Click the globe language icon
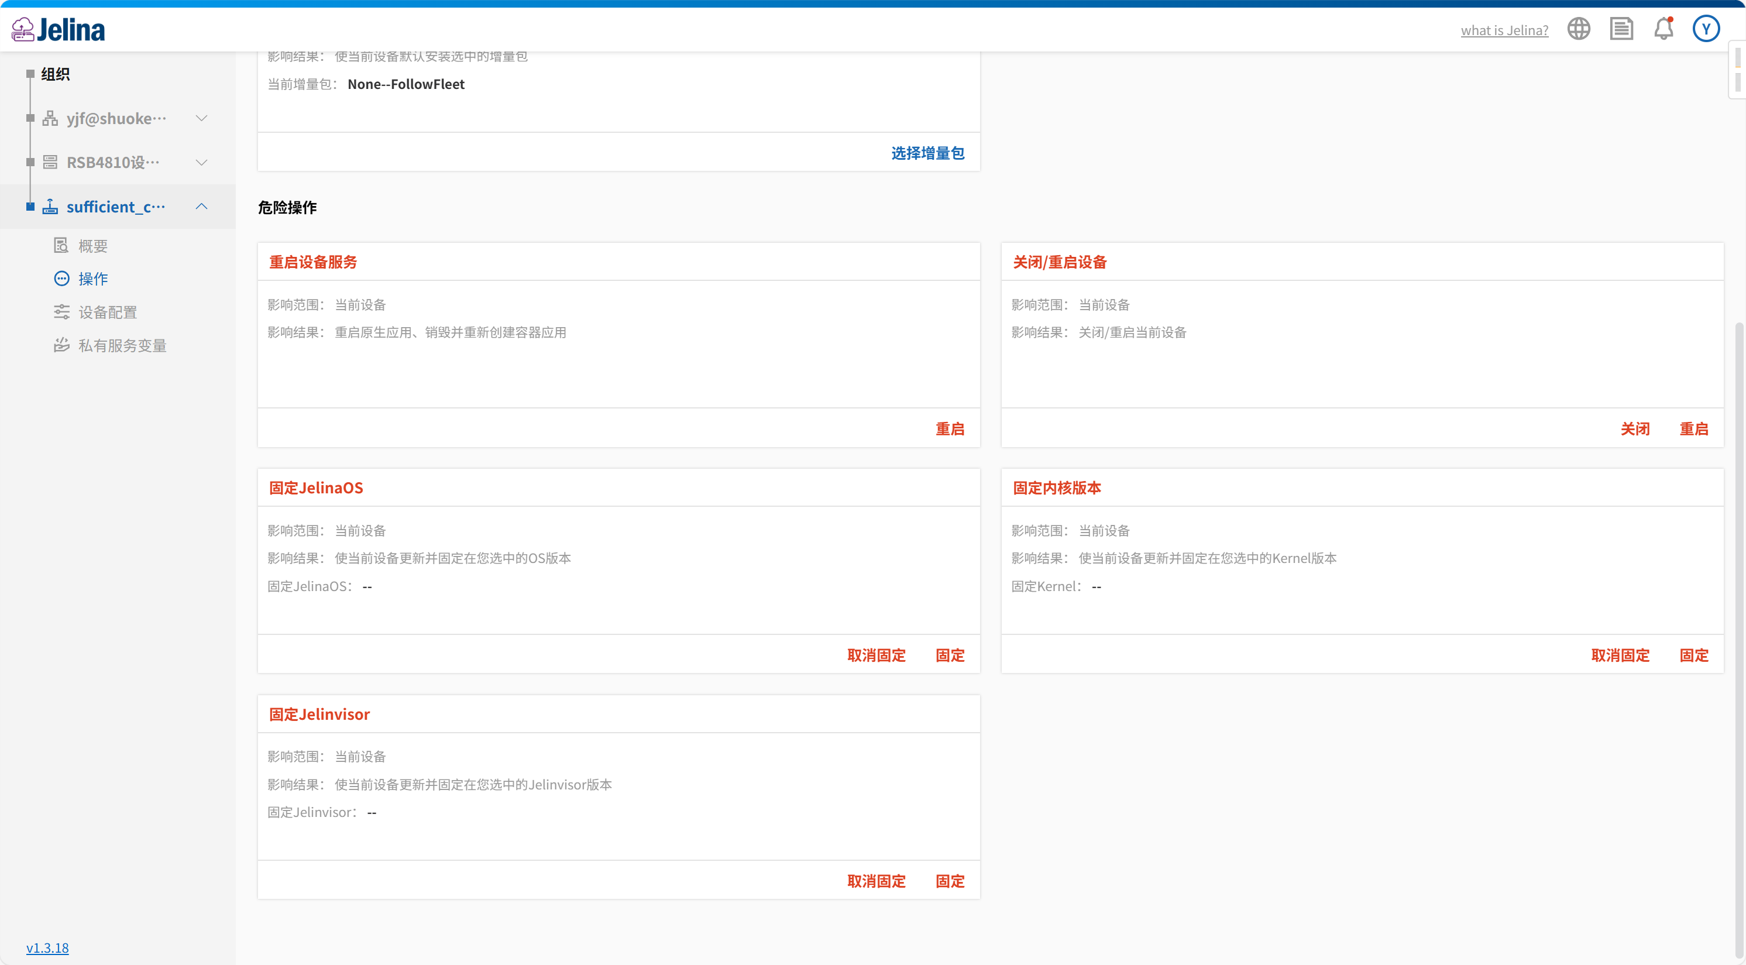The image size is (1746, 965). coord(1579,29)
